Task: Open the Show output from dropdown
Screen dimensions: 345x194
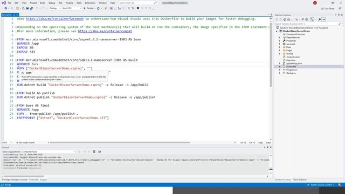Action: pos(48,152)
